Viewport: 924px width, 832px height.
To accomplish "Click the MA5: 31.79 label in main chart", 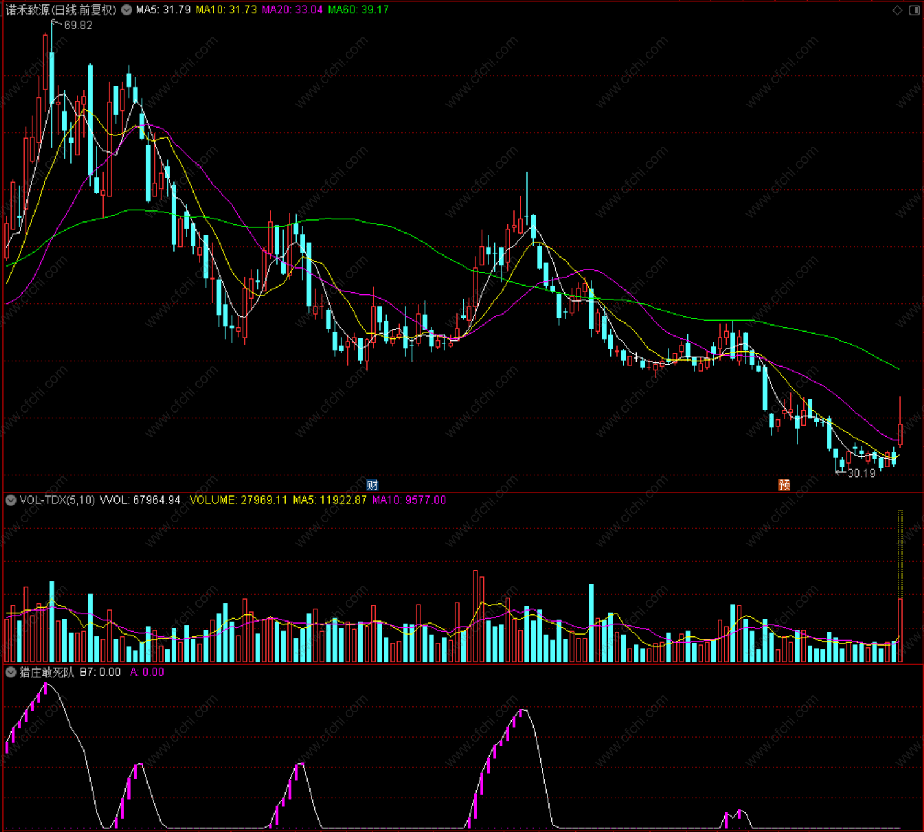I will tap(163, 10).
